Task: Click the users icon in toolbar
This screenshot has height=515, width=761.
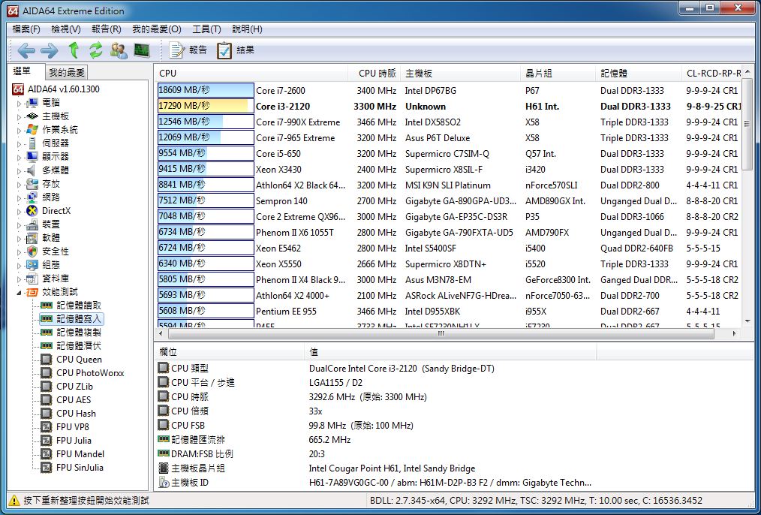Action: [x=119, y=50]
